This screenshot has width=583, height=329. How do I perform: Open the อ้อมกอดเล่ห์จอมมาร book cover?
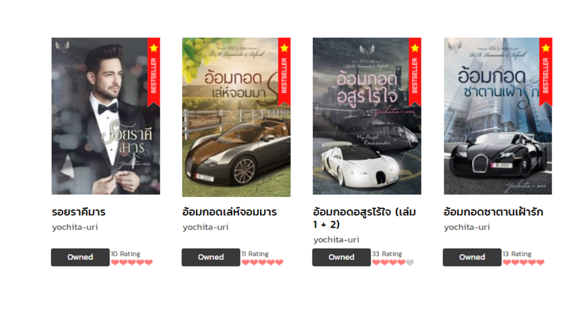pos(236,117)
